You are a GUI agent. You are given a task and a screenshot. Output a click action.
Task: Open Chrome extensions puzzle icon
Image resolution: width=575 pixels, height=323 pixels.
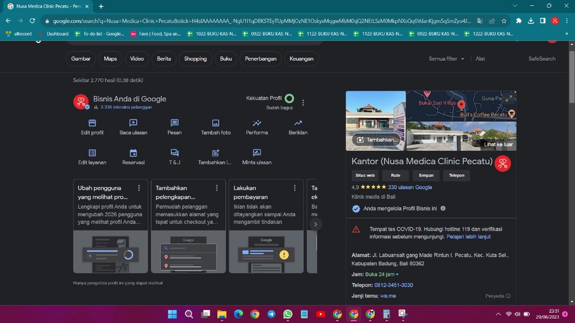click(519, 21)
